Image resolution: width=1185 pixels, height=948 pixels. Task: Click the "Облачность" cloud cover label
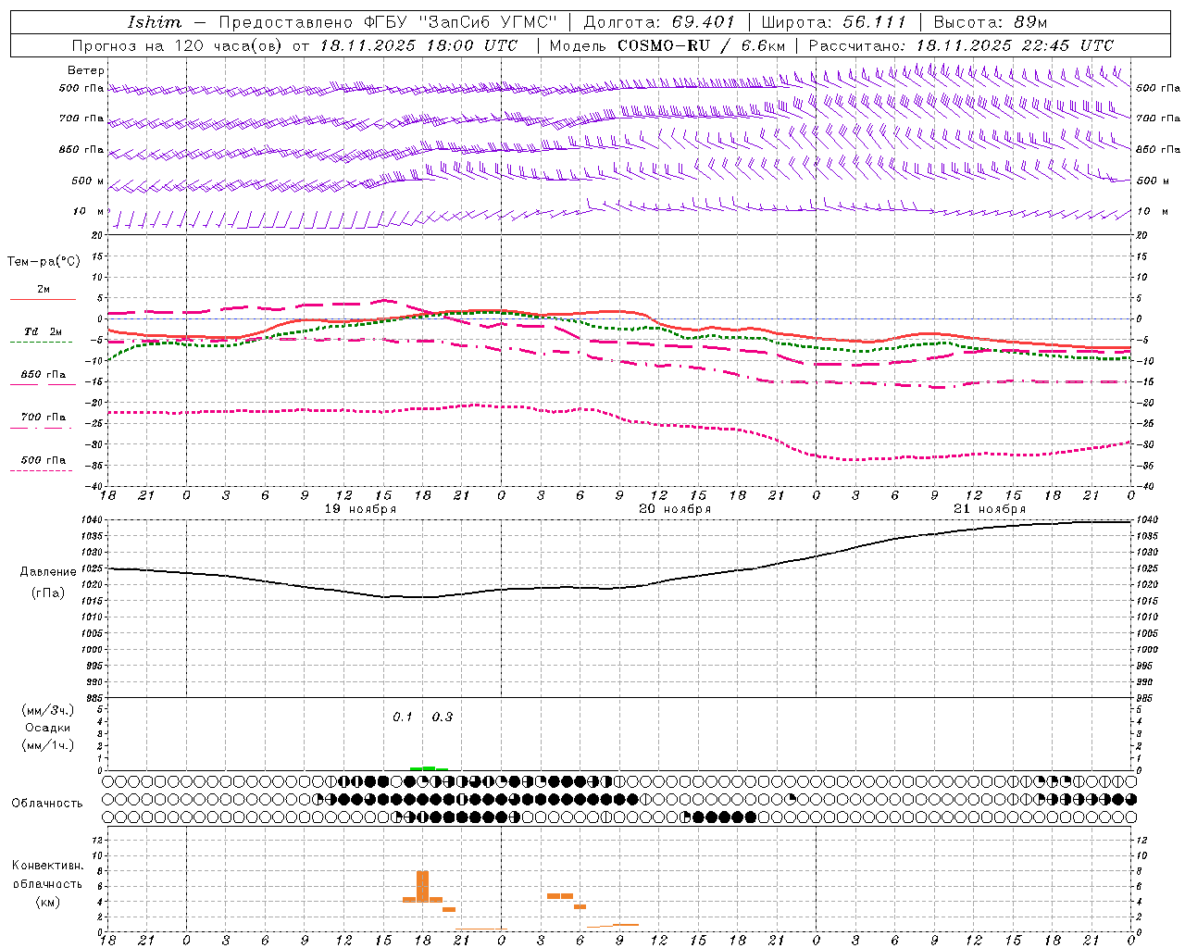(47, 804)
